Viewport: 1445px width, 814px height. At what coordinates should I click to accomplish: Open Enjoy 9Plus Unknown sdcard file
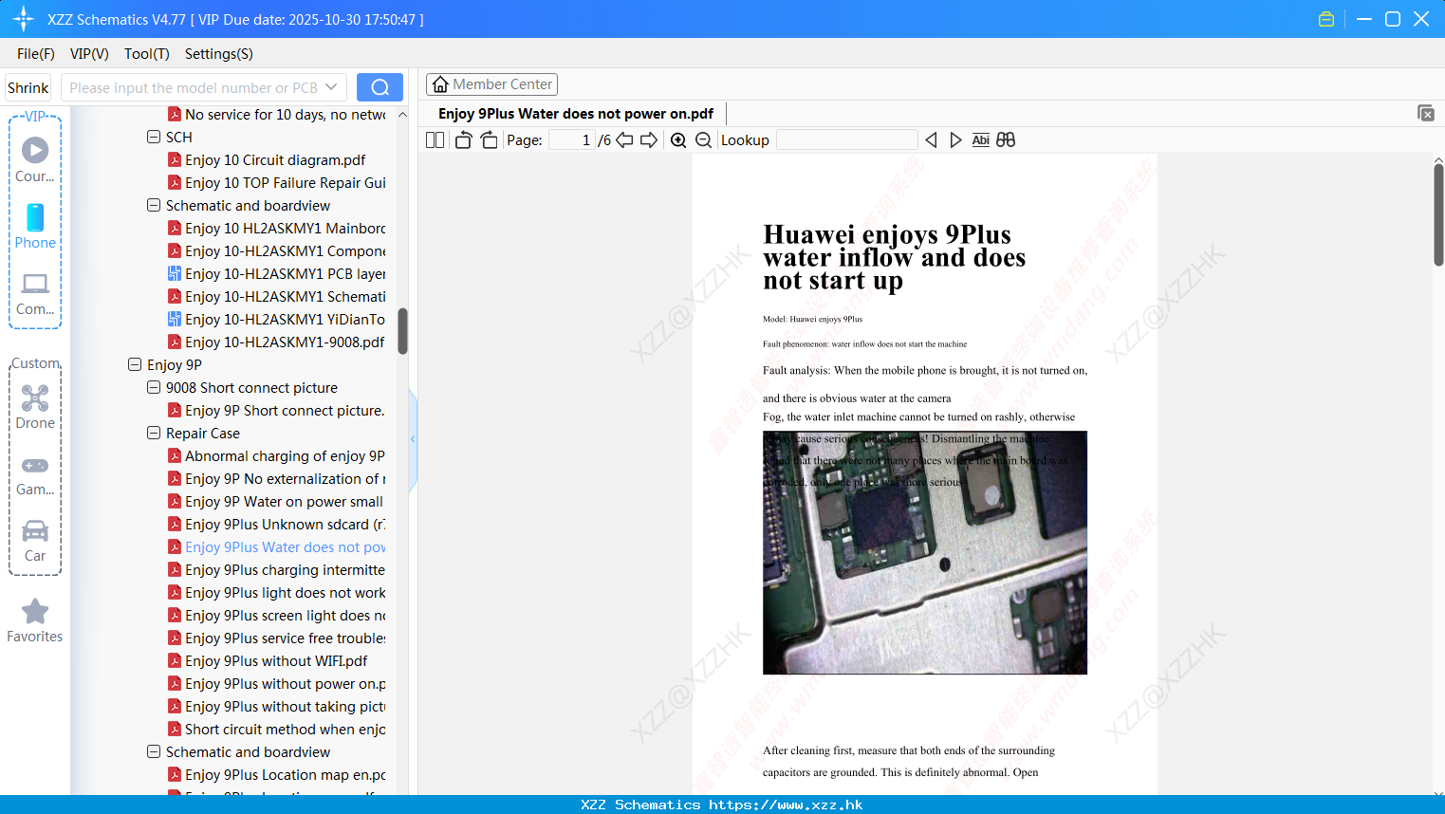(277, 524)
